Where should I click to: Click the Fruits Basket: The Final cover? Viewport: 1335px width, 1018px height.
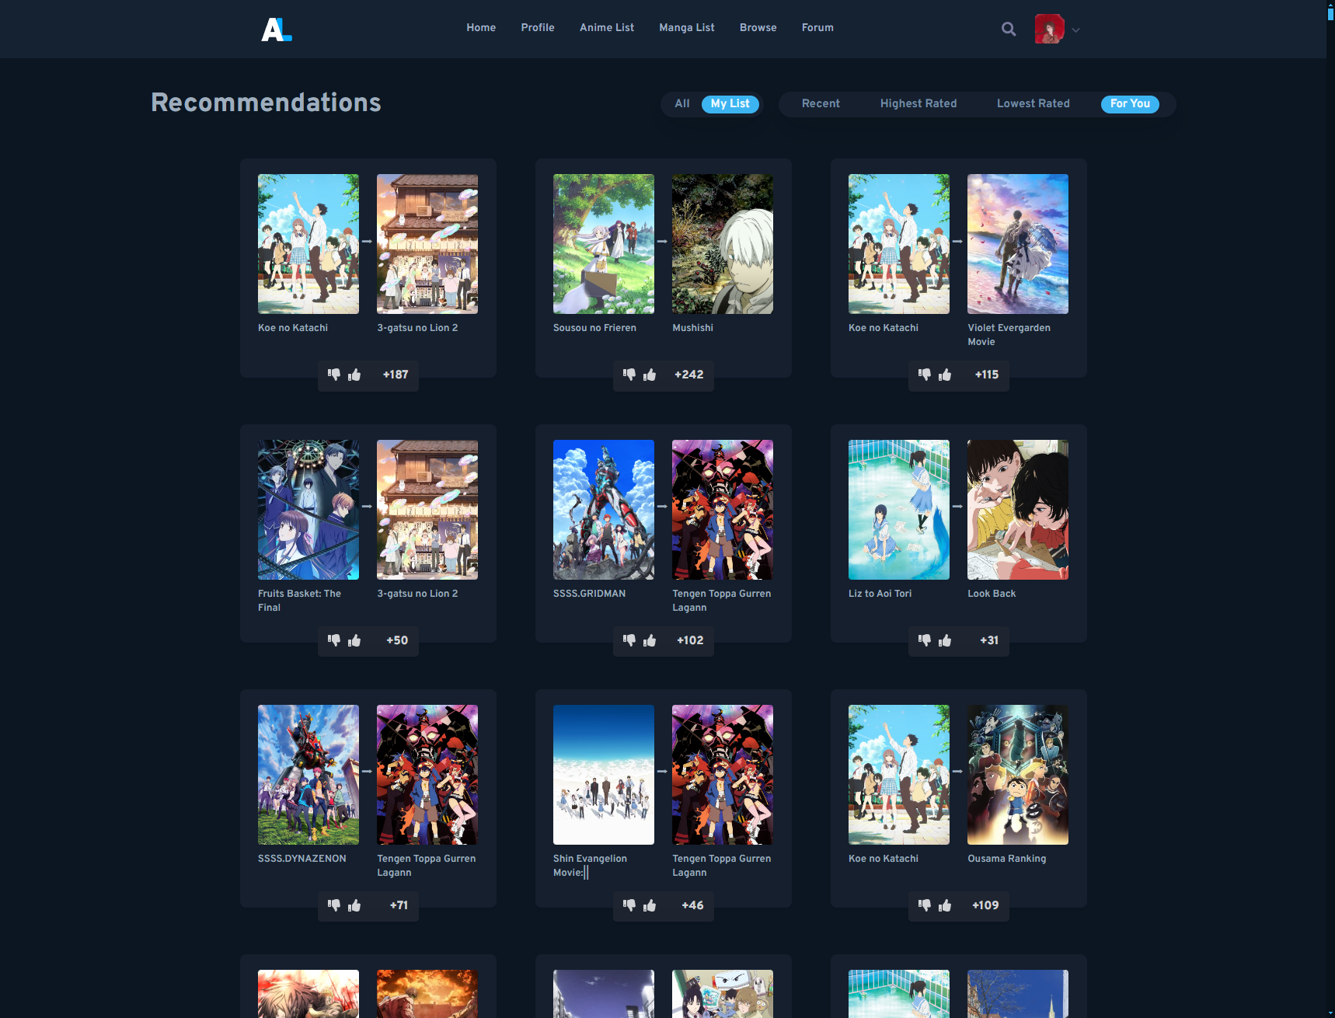pyautogui.click(x=308, y=510)
